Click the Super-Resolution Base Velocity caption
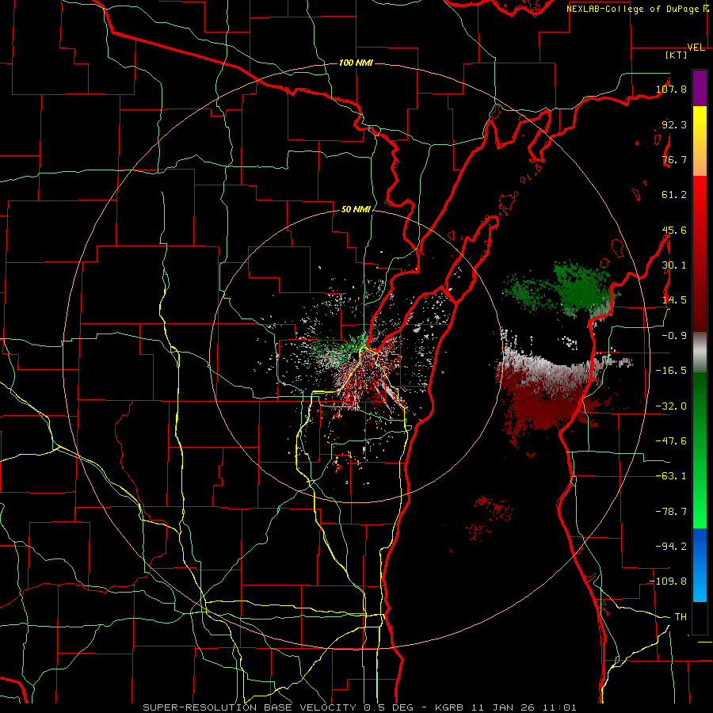 click(359, 707)
